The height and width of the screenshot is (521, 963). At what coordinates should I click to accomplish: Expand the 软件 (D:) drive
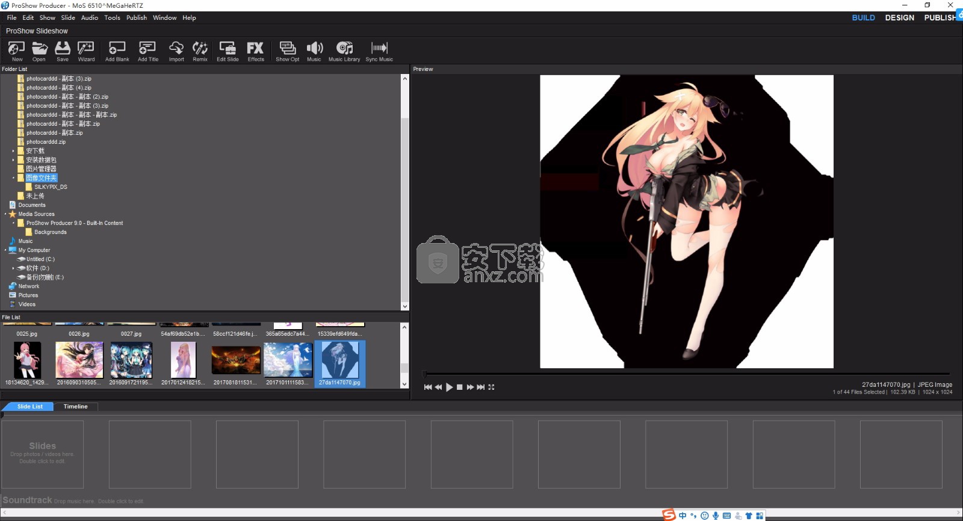pos(13,268)
